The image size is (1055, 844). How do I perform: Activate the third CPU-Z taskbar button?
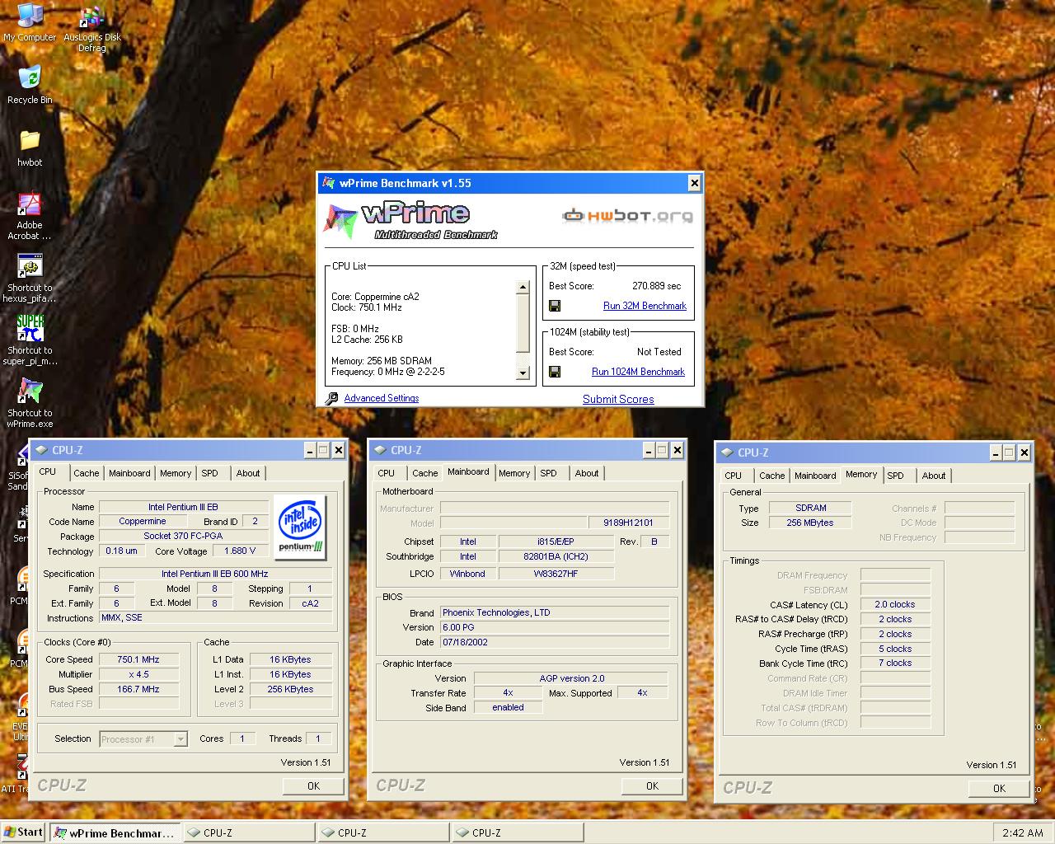click(x=518, y=832)
